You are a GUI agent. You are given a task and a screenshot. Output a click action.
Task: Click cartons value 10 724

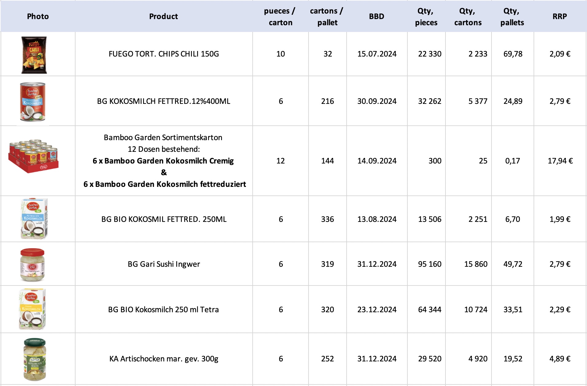476,309
